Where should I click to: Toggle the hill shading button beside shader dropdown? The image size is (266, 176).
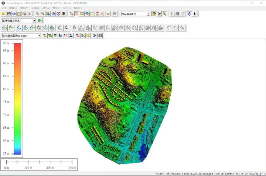(154, 14)
